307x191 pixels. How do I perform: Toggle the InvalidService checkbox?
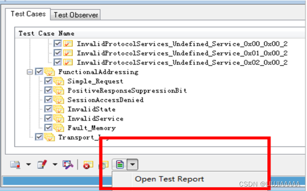coord(48,118)
